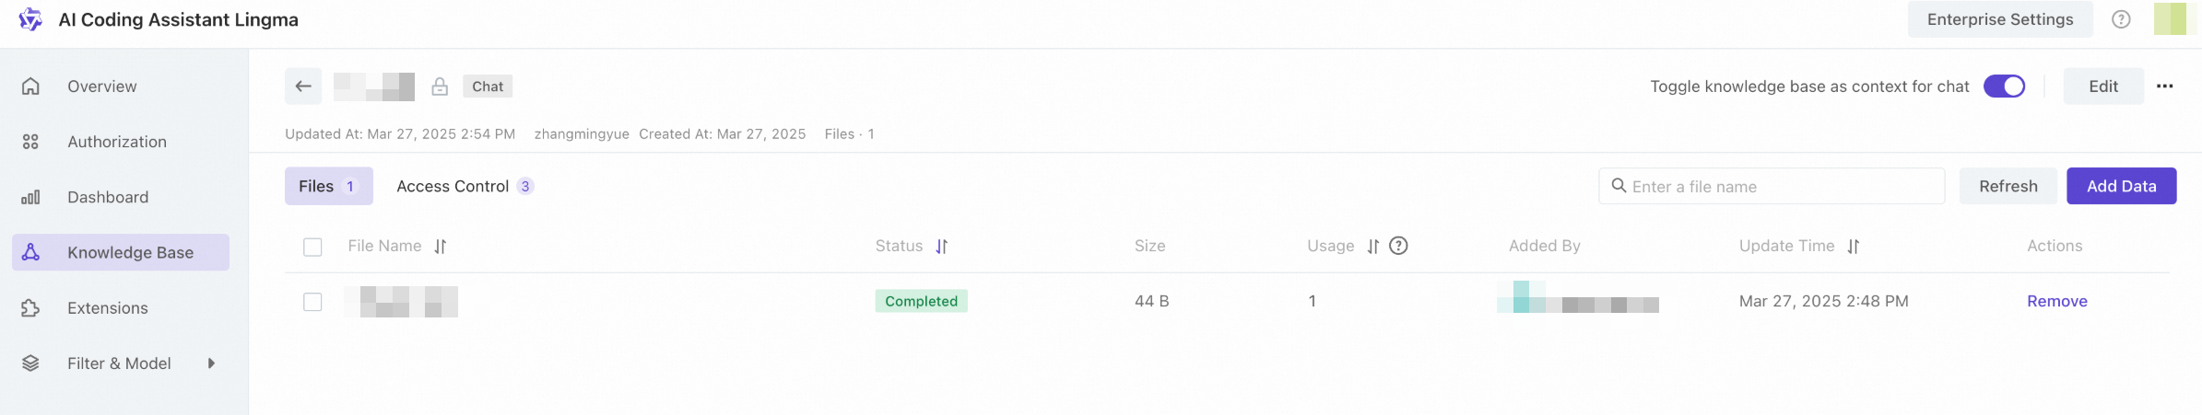This screenshot has width=2202, height=415.
Task: Open the three-dots more options menu
Action: click(x=2165, y=86)
